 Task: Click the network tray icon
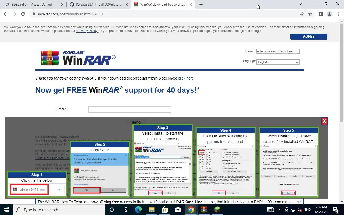[x=293, y=210]
